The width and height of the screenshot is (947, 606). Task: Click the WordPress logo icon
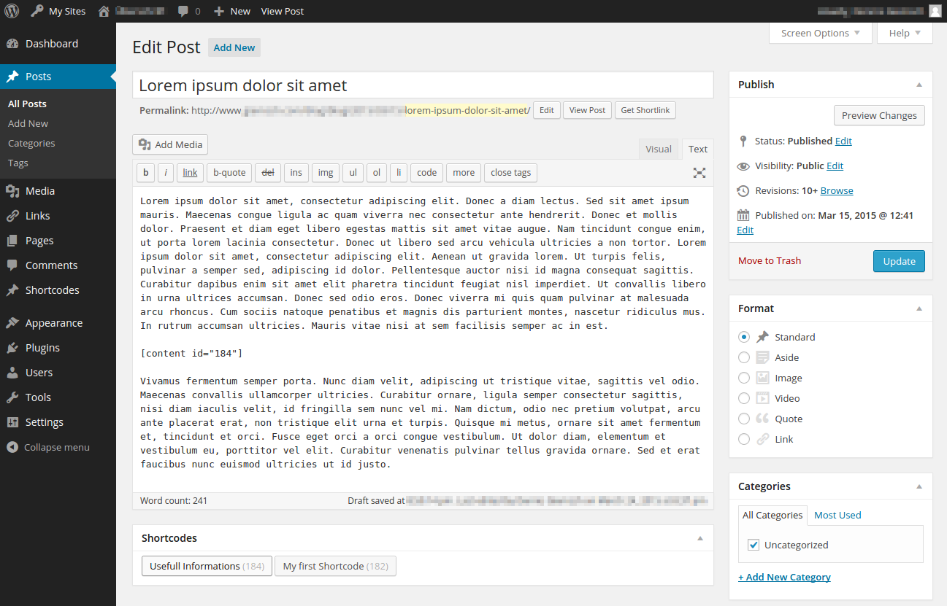[12, 11]
